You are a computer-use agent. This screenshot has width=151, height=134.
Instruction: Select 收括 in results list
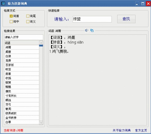(x=22, y=78)
